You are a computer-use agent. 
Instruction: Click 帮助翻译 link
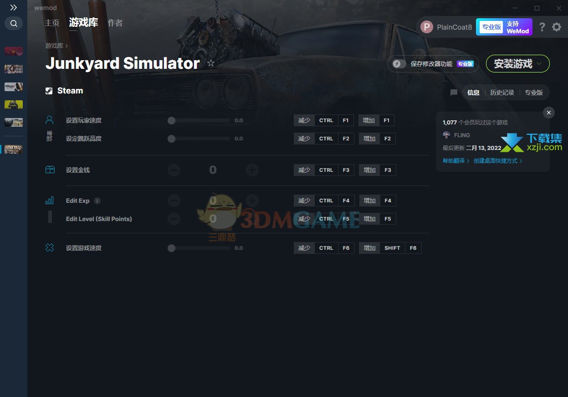point(455,161)
